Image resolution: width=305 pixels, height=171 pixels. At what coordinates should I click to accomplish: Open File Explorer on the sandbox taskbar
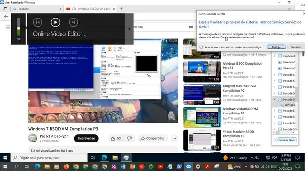click(115, 158)
